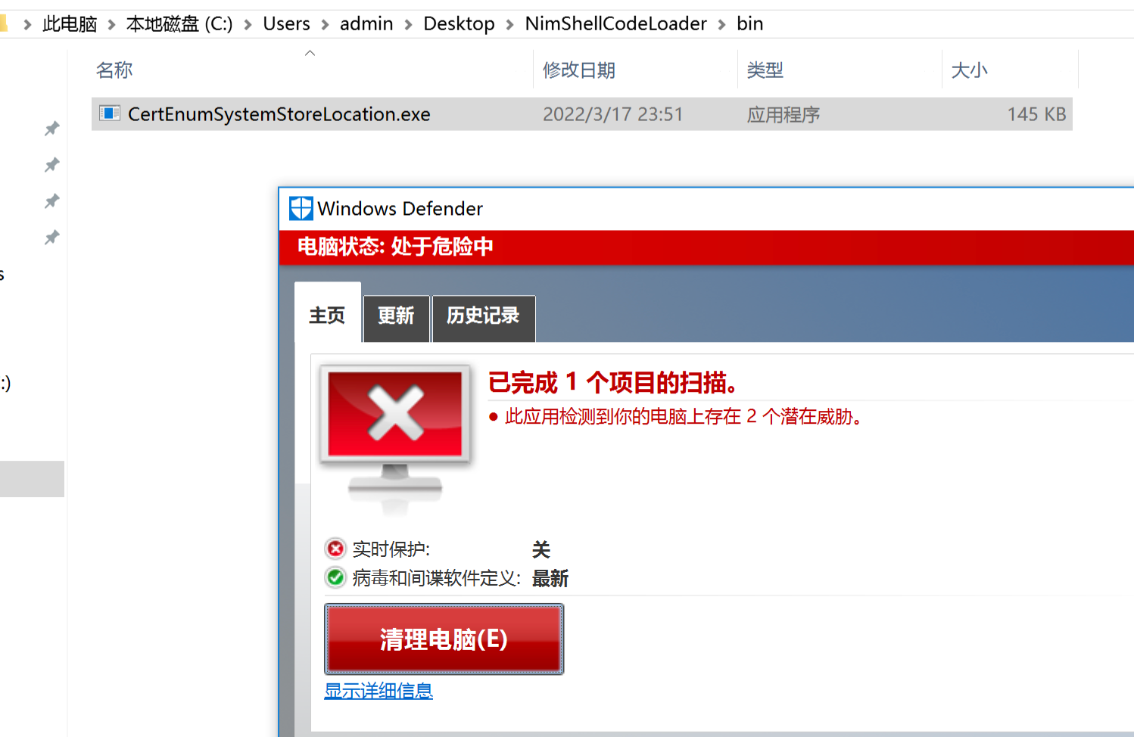The height and width of the screenshot is (737, 1134).
Task: Sort files by 大小 column
Action: click(x=969, y=70)
